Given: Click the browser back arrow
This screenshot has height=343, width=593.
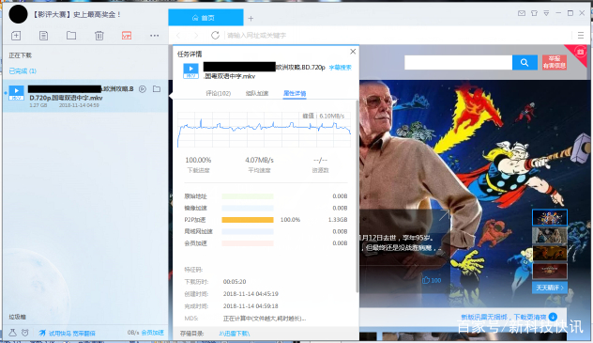Looking at the screenshot, I should tap(178, 36).
